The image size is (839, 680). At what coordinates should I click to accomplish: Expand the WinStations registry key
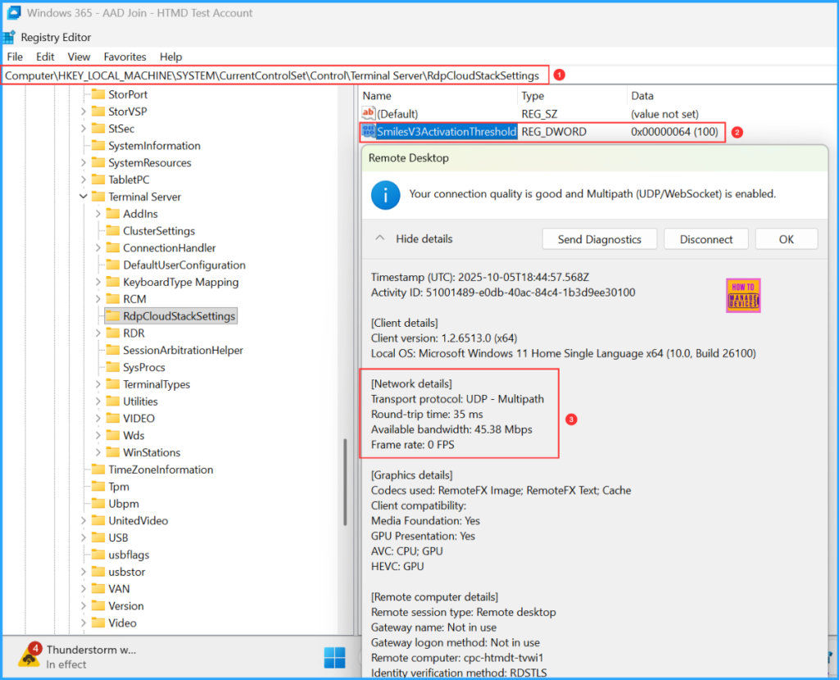[x=98, y=452]
